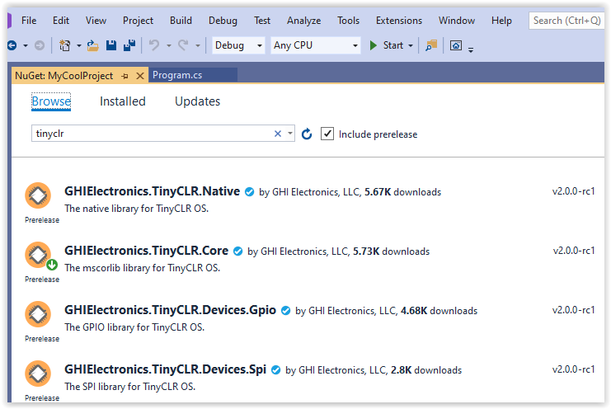The width and height of the screenshot is (611, 409).
Task: Open the Build menu
Action: 181,21
